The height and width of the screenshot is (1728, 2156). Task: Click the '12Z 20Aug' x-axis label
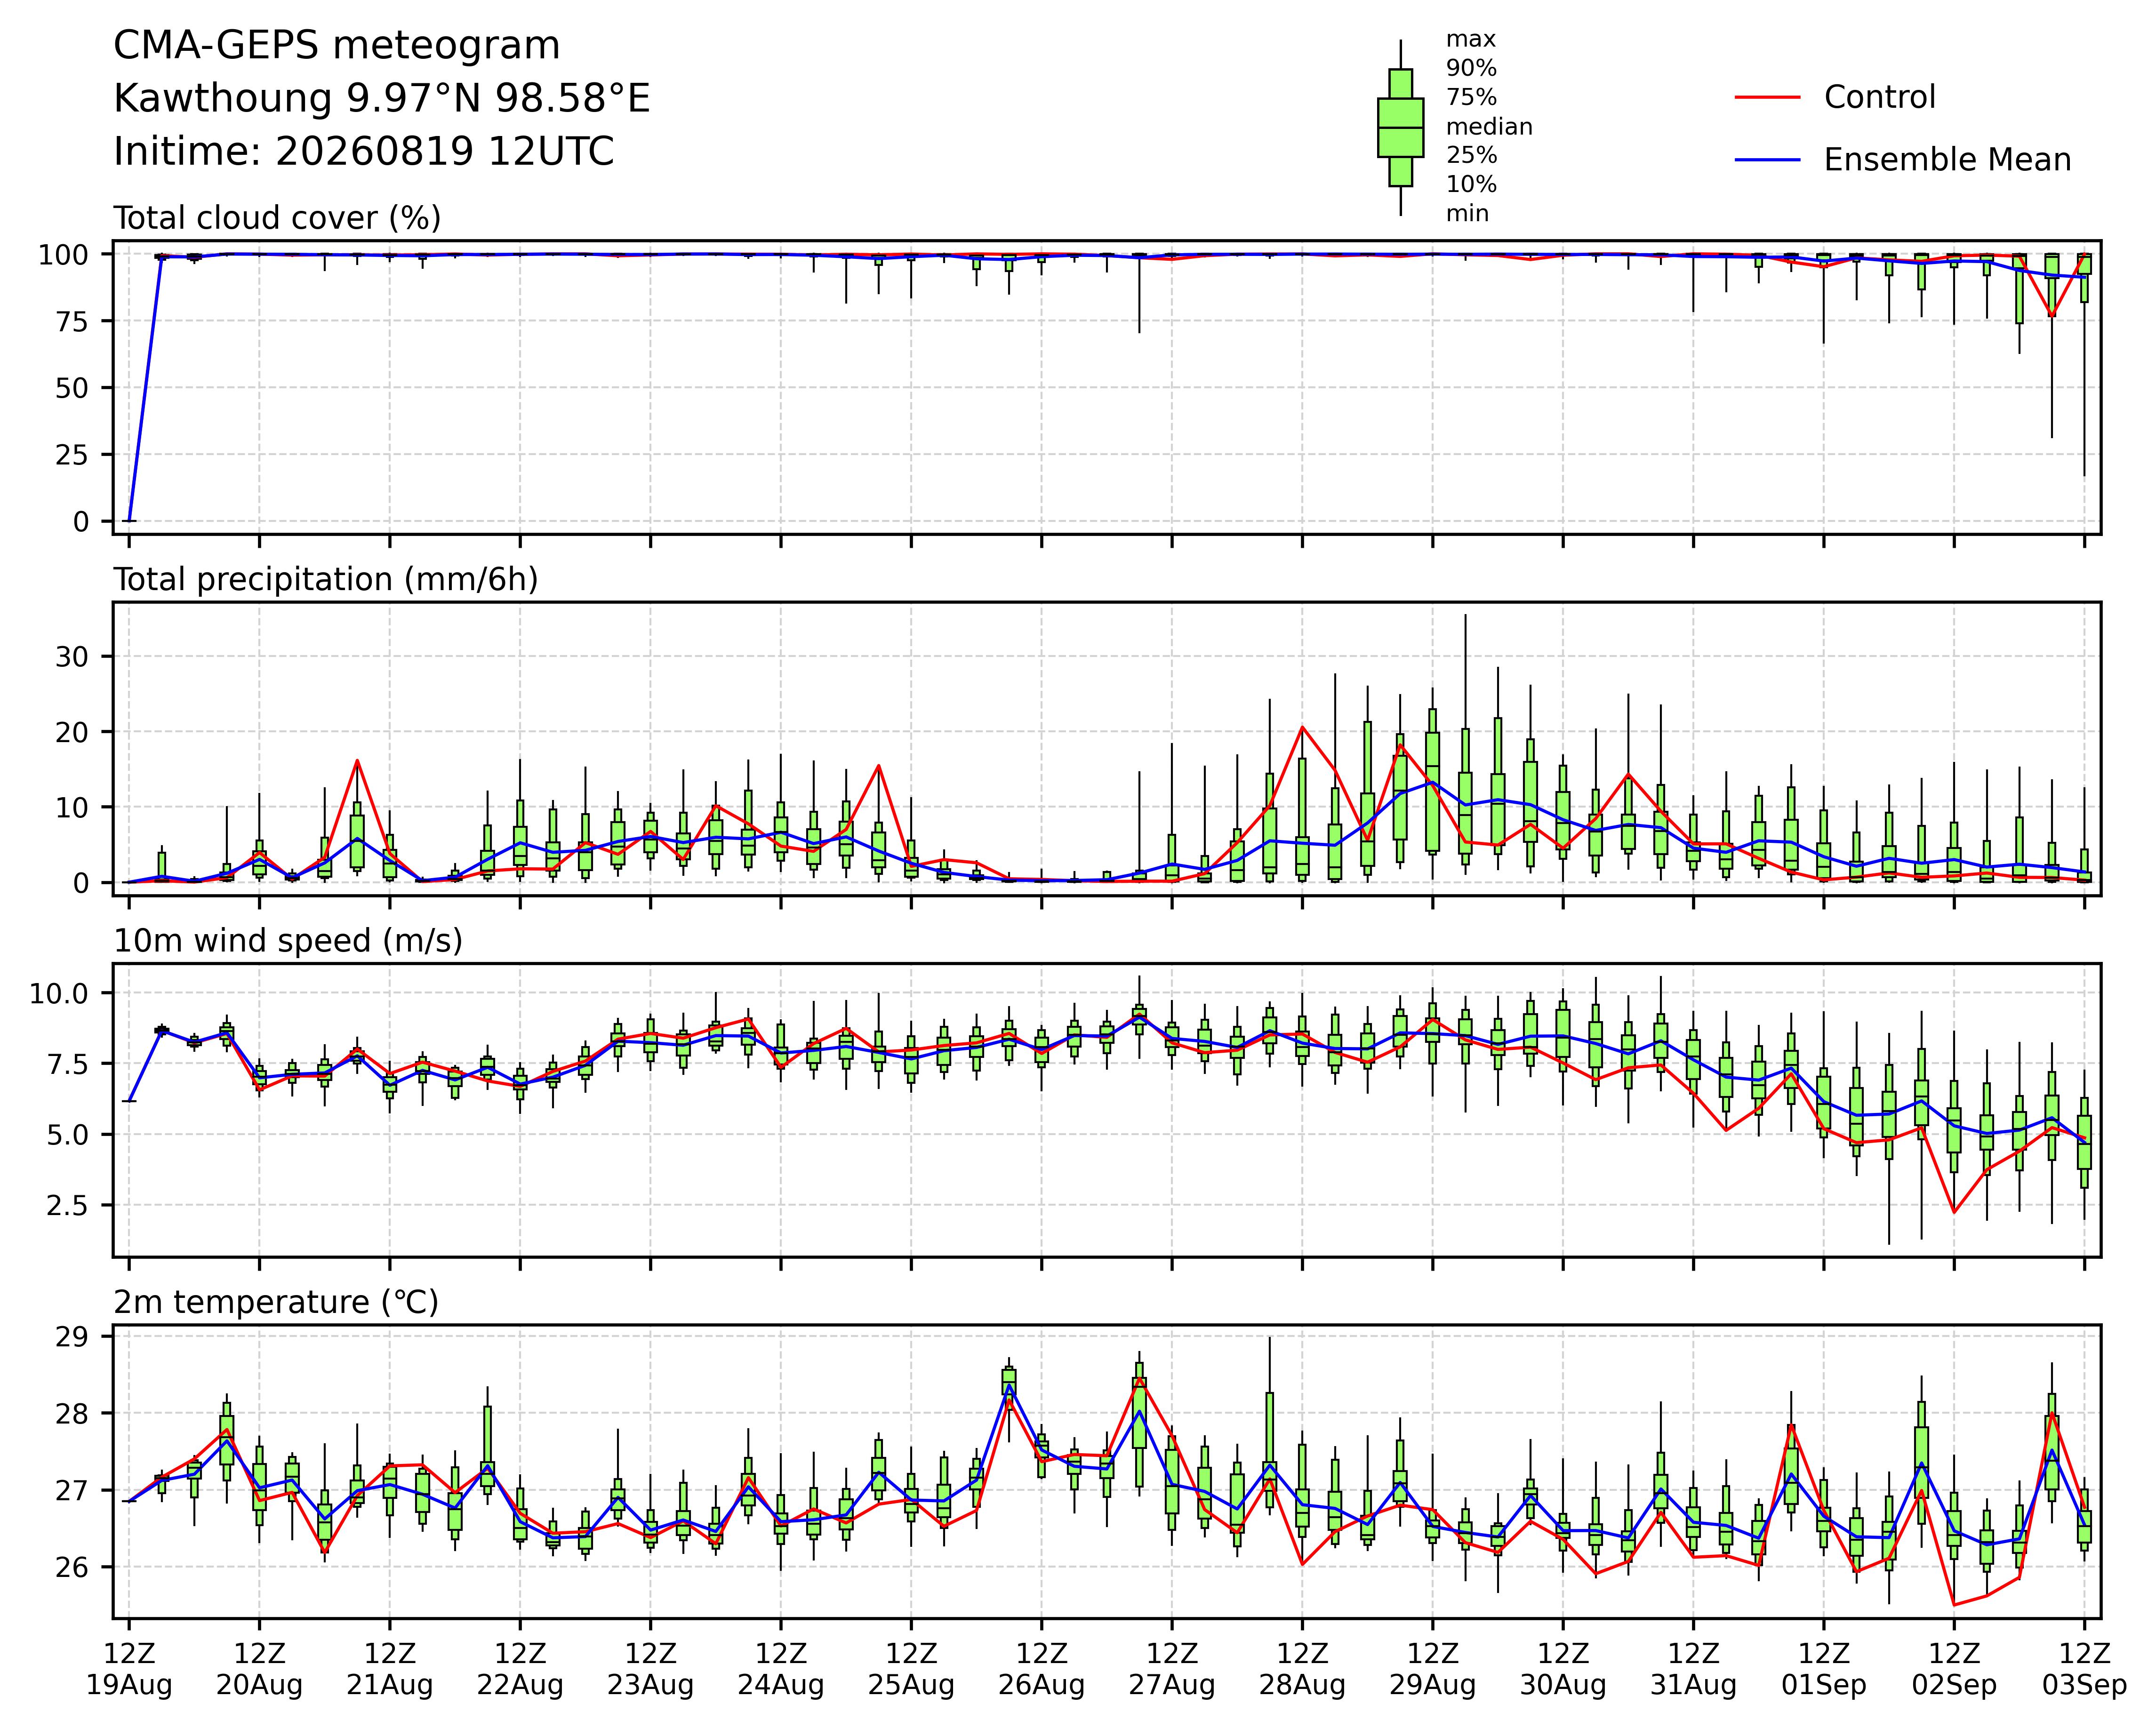pyautogui.click(x=259, y=1669)
